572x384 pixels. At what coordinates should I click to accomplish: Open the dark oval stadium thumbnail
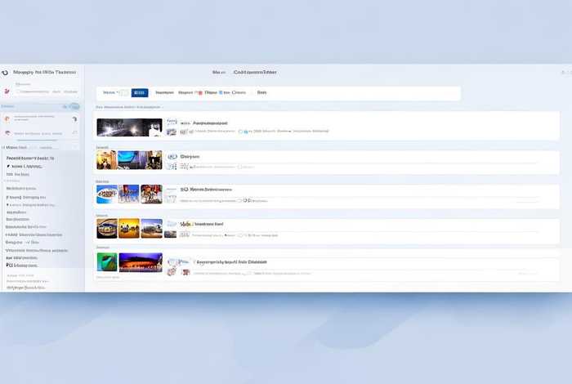click(107, 228)
